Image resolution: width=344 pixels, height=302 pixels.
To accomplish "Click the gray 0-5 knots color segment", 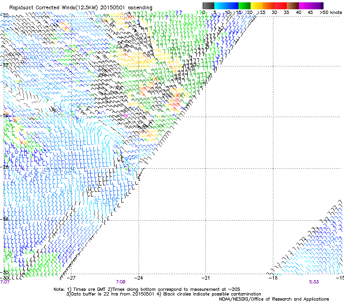I will point(208,6).
